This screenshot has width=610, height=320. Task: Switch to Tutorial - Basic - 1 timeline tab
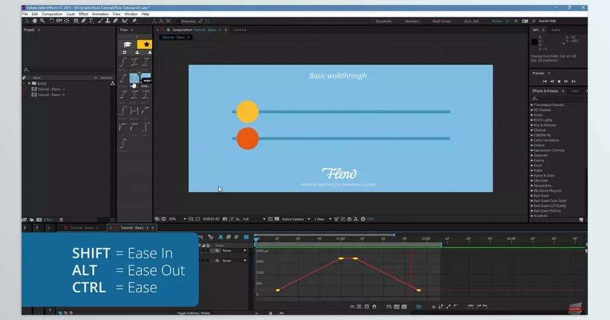(84, 228)
